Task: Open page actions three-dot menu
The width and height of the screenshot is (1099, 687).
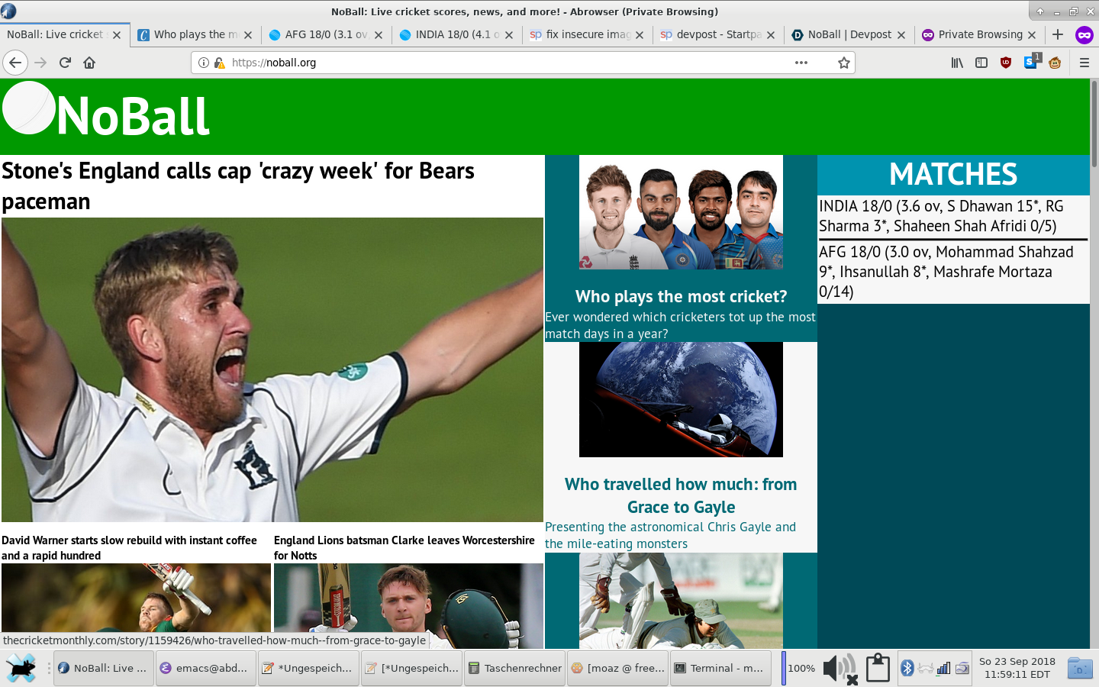Action: (x=801, y=63)
